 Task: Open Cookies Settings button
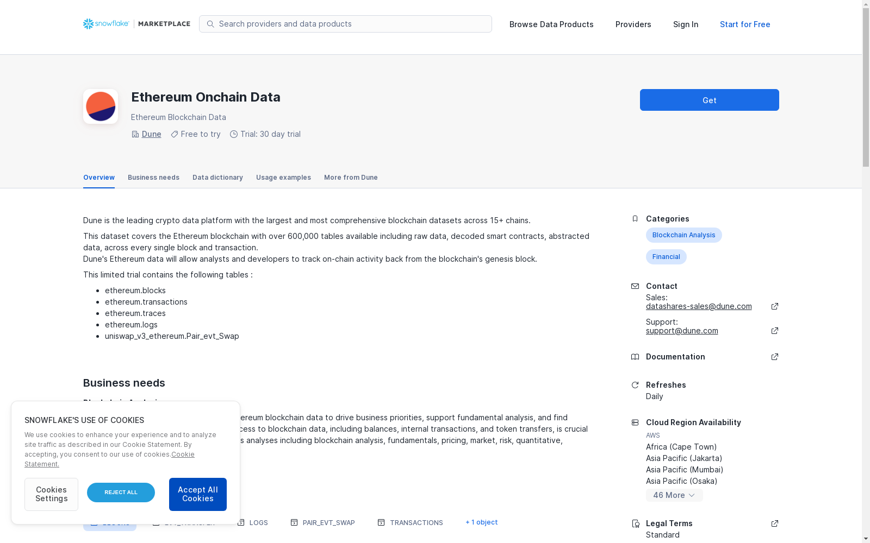click(52, 494)
